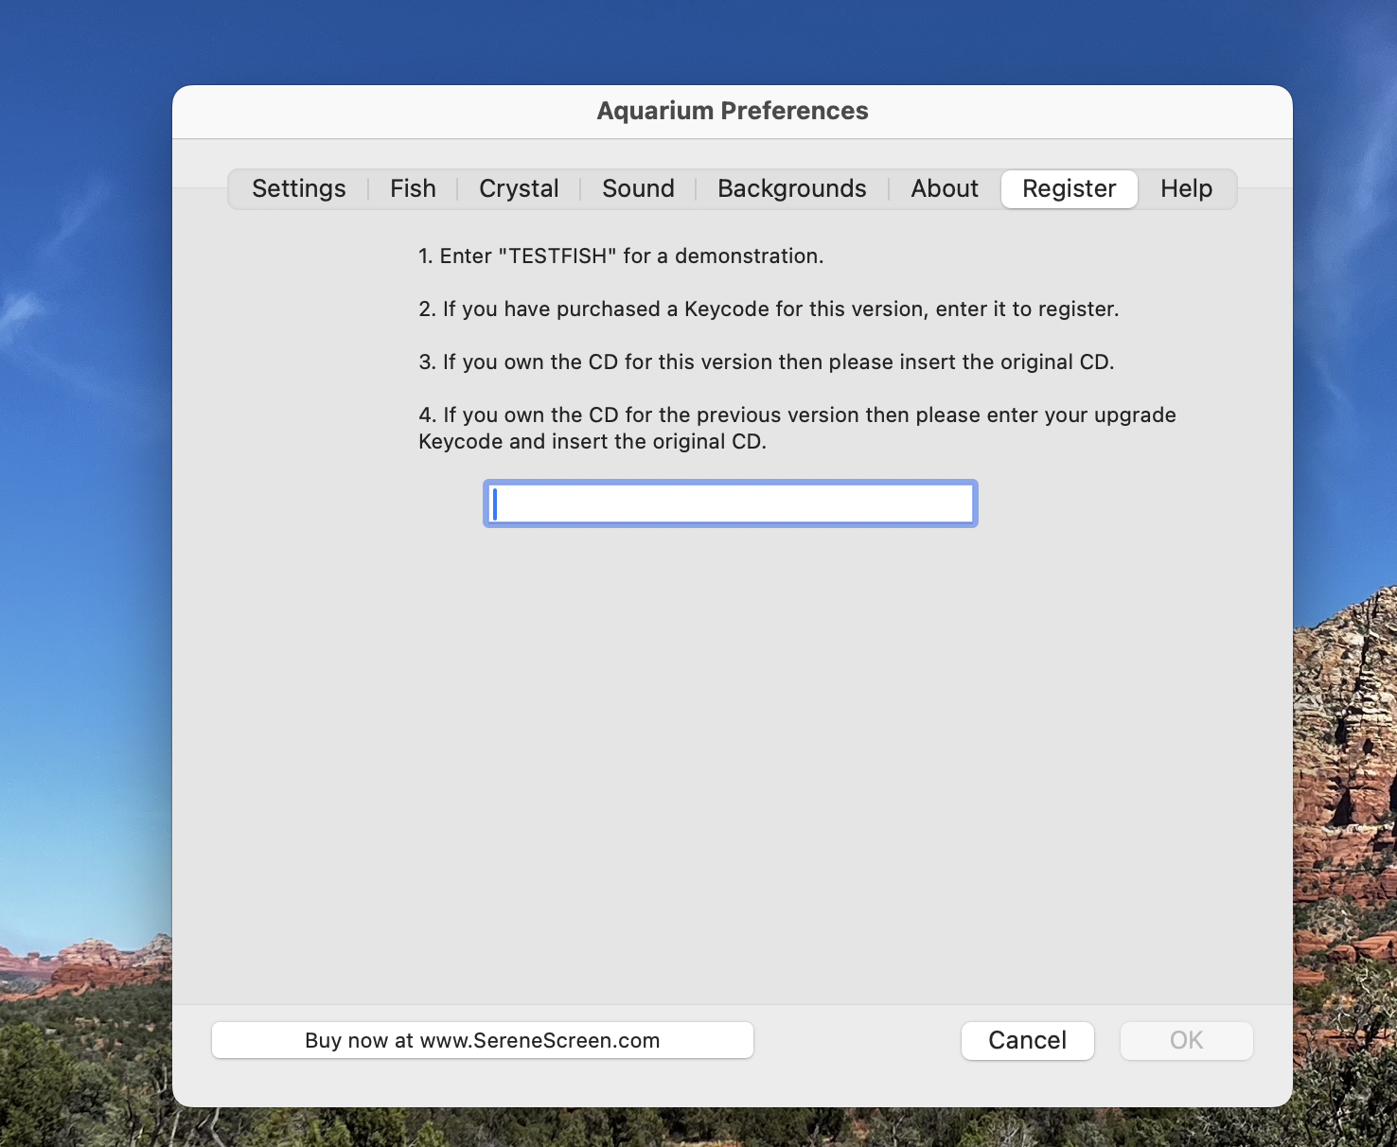This screenshot has height=1147, width=1397.
Task: Click the upgrade Keycode step 4 text
Action: (797, 428)
